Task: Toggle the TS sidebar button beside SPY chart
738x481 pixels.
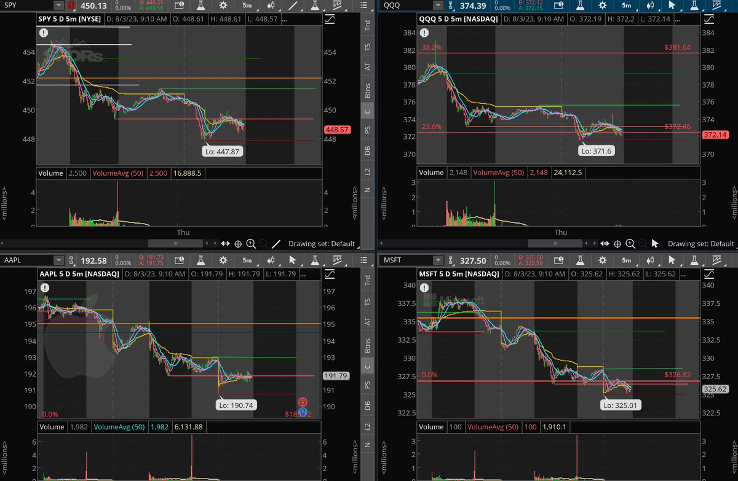Action: pyautogui.click(x=367, y=47)
